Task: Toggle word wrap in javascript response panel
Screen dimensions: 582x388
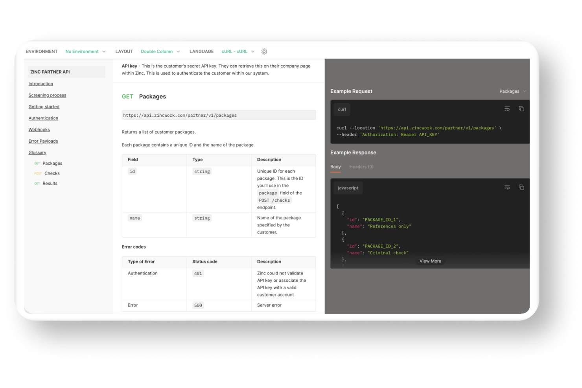Action: 507,188
